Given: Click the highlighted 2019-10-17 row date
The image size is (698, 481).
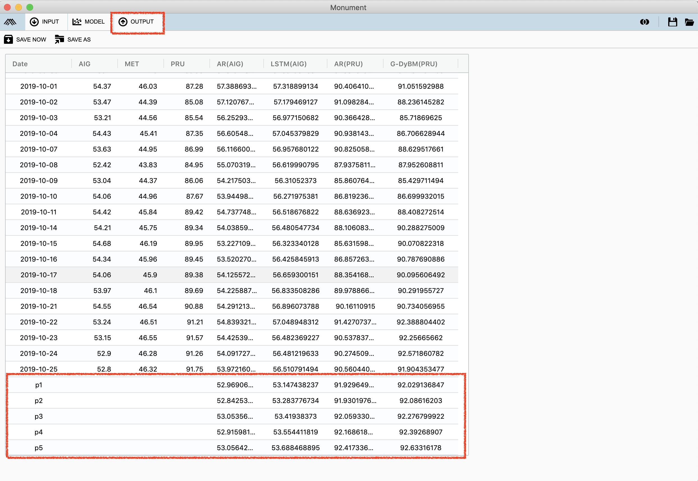Looking at the screenshot, I should pyautogui.click(x=38, y=275).
